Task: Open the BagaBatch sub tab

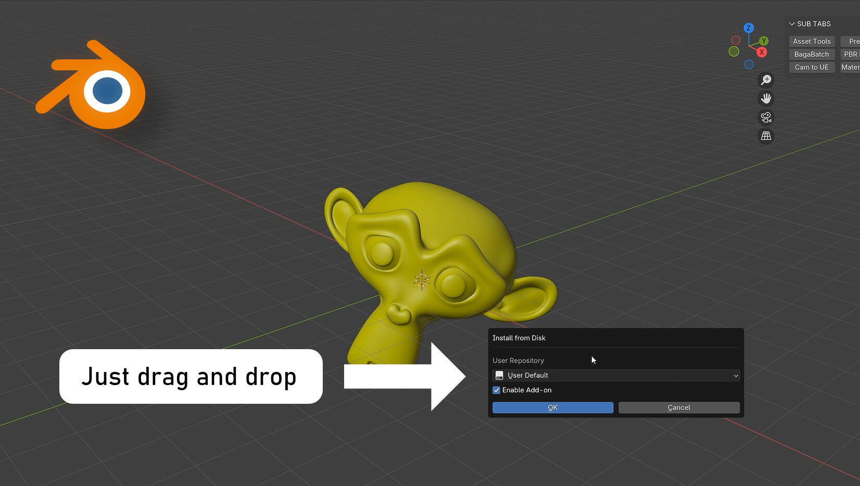Action: pos(812,55)
